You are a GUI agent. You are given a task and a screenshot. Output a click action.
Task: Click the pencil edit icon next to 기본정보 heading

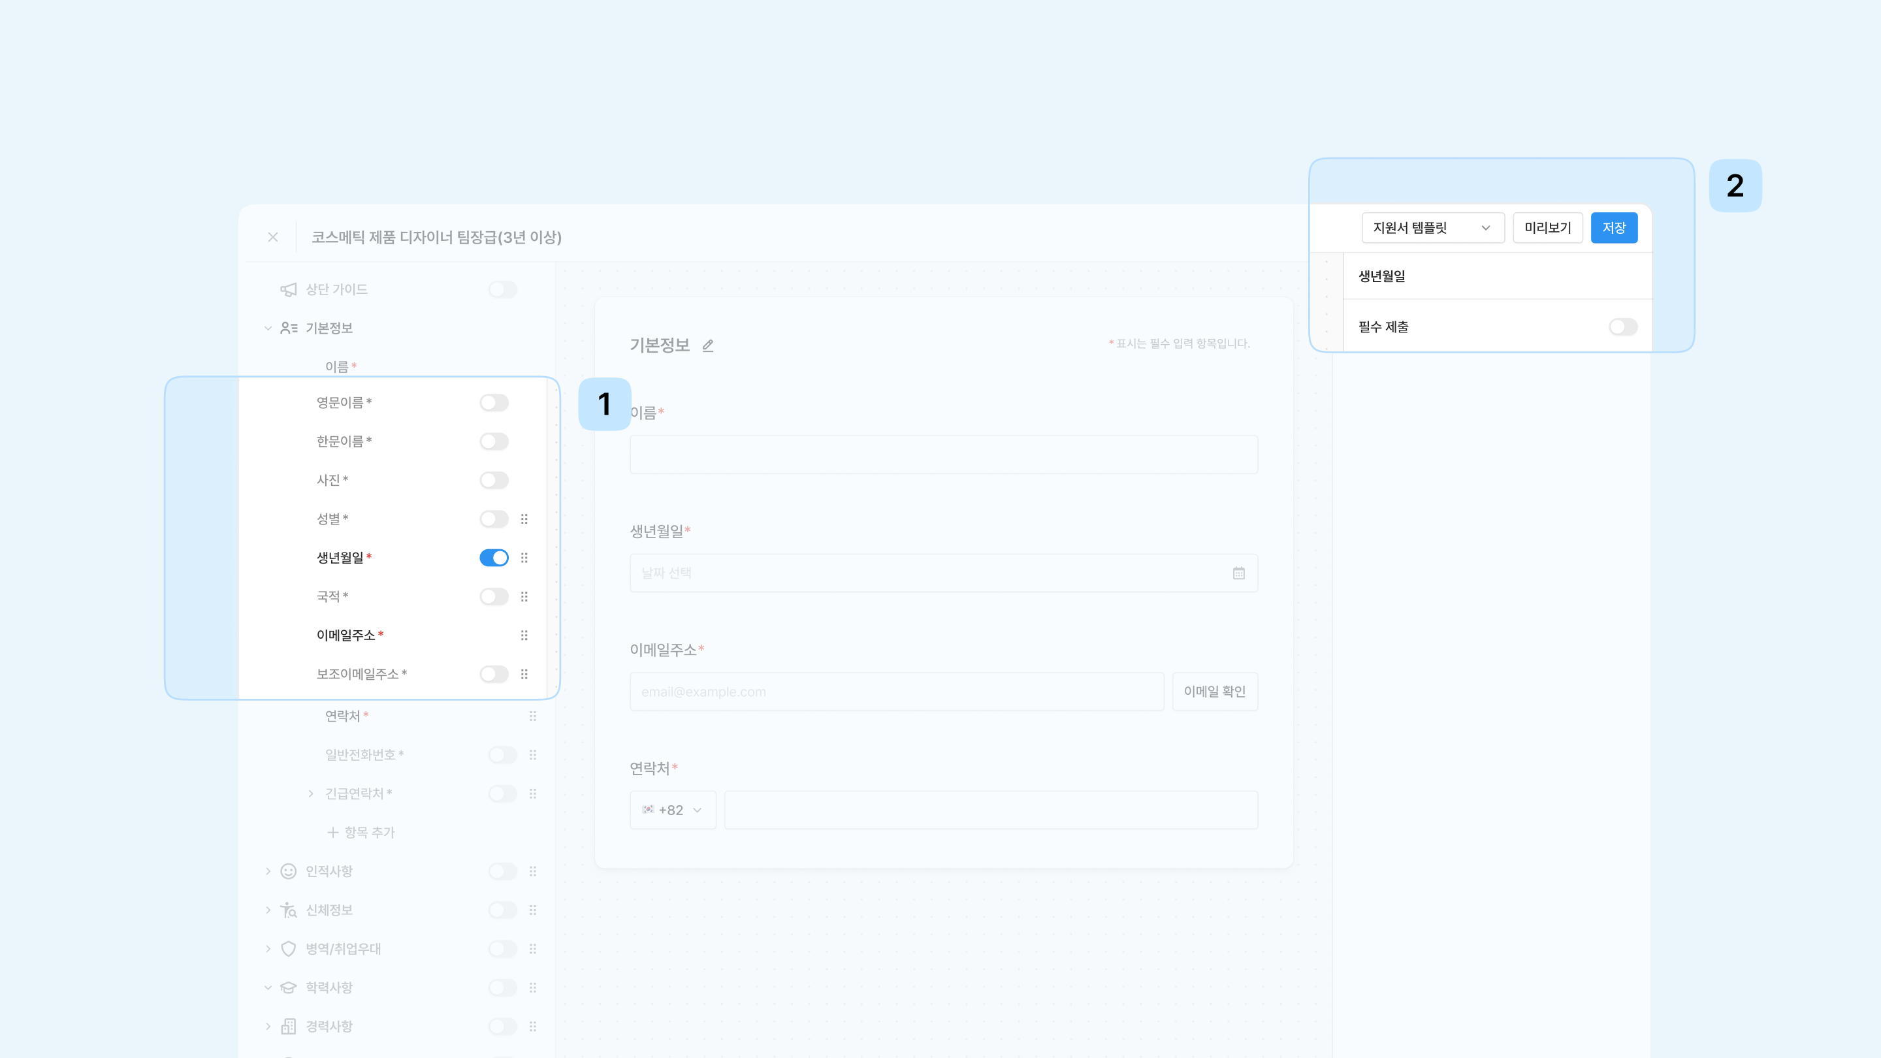[x=707, y=345]
